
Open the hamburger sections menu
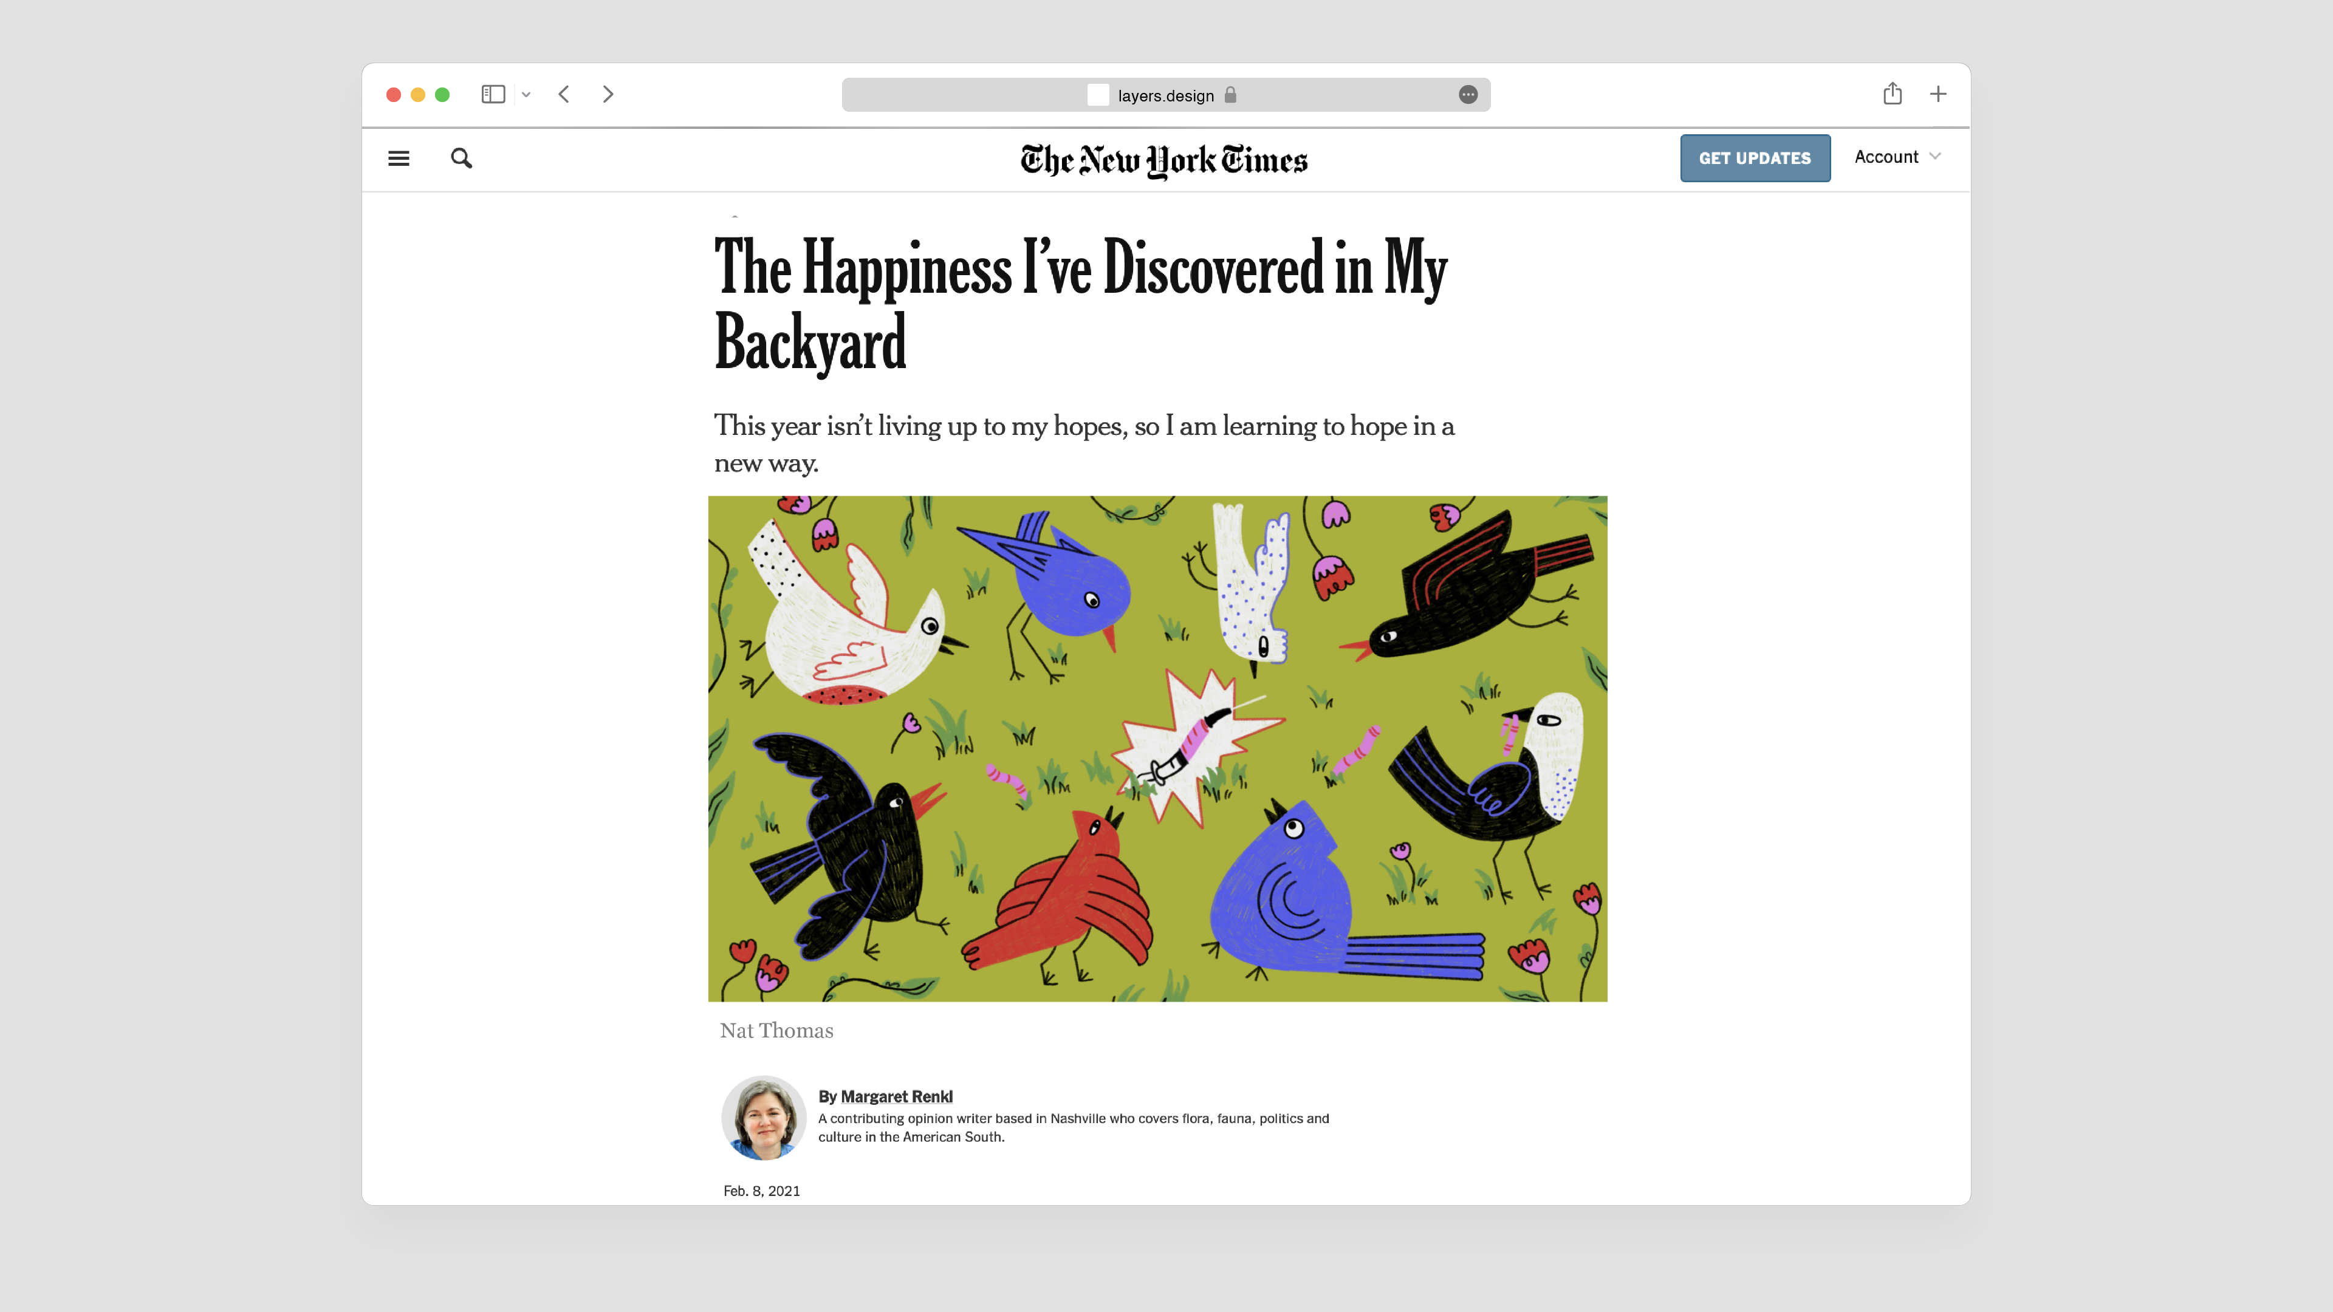click(x=399, y=159)
